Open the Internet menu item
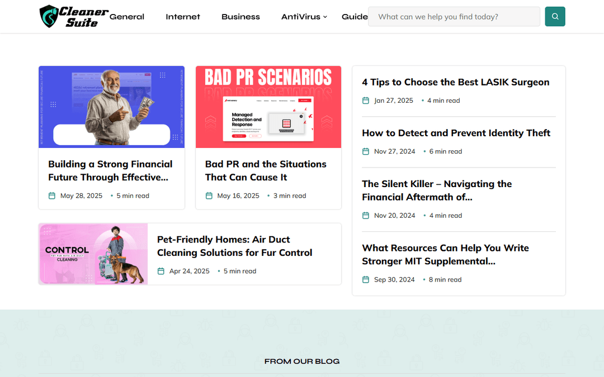 (x=183, y=17)
